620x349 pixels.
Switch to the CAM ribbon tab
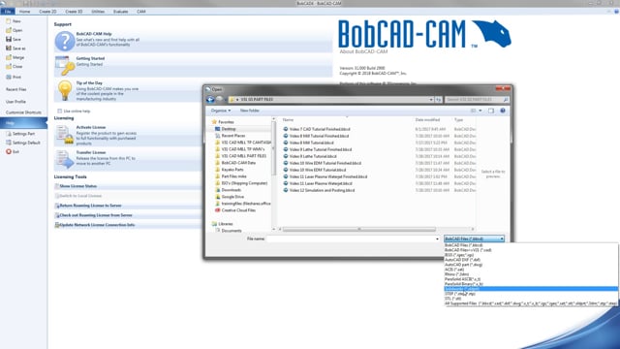click(x=141, y=12)
